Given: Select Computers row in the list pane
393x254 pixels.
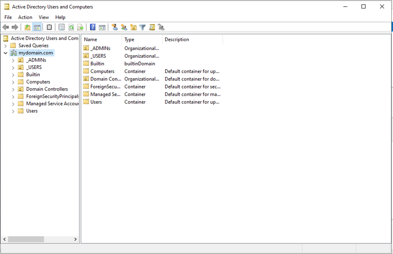Looking at the screenshot, I should click(152, 71).
